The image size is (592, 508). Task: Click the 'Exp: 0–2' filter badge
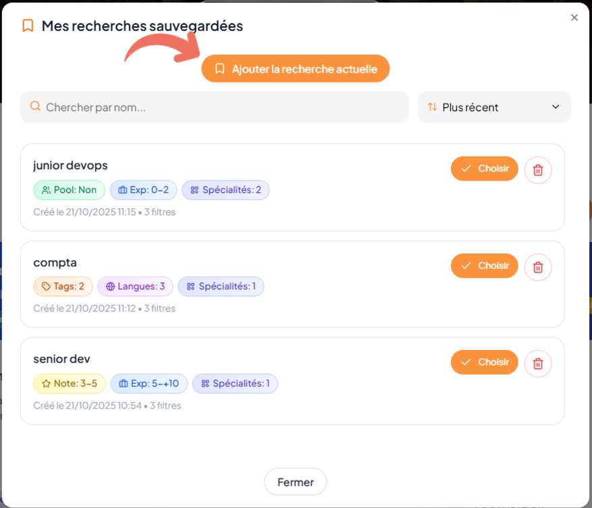tap(143, 190)
